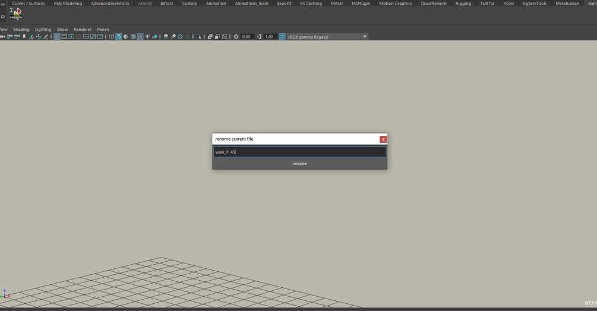Enable Wireframe on Shaded icon
The width and height of the screenshot is (597, 311).
tap(133, 36)
